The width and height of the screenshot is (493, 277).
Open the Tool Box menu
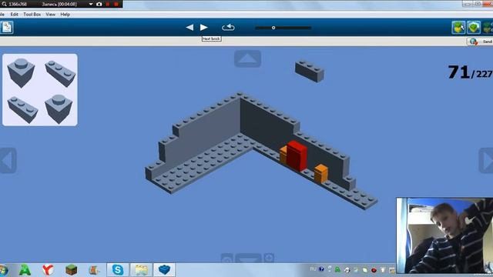(x=32, y=15)
